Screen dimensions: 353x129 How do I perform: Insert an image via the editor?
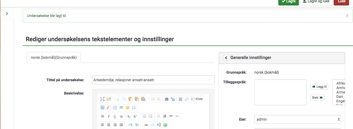coord(102,108)
